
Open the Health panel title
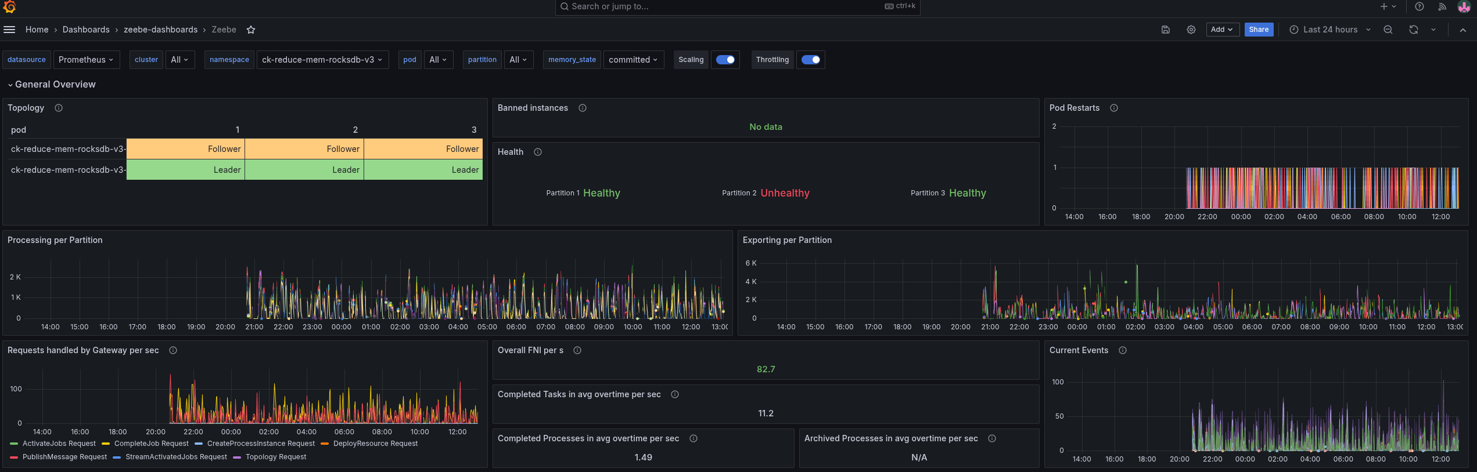point(511,152)
